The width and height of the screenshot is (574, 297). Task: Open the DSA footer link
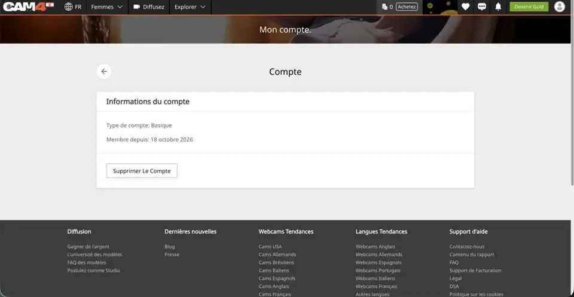click(x=454, y=286)
